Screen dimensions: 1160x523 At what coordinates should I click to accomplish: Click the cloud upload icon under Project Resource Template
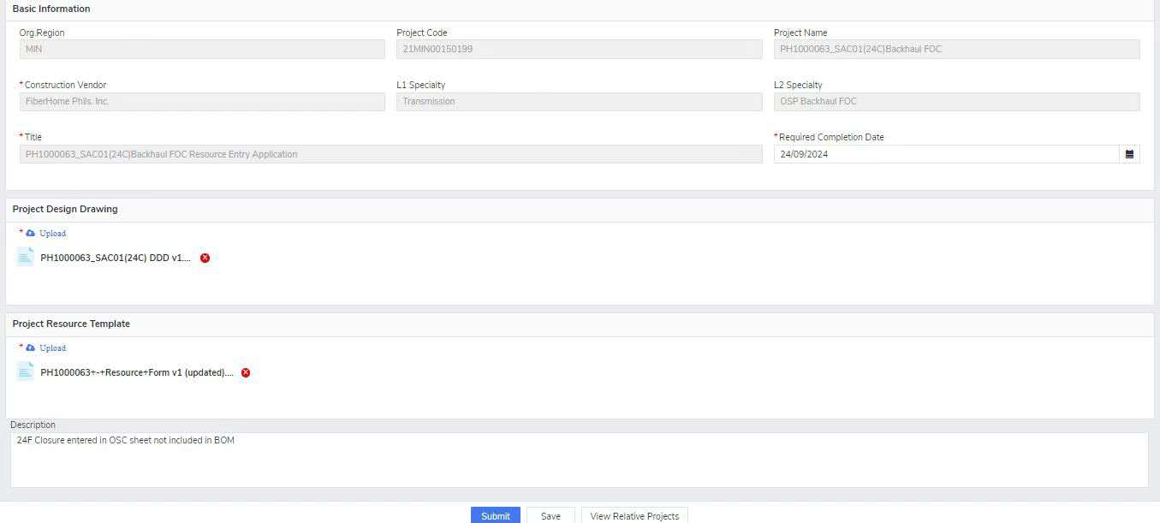(x=31, y=348)
